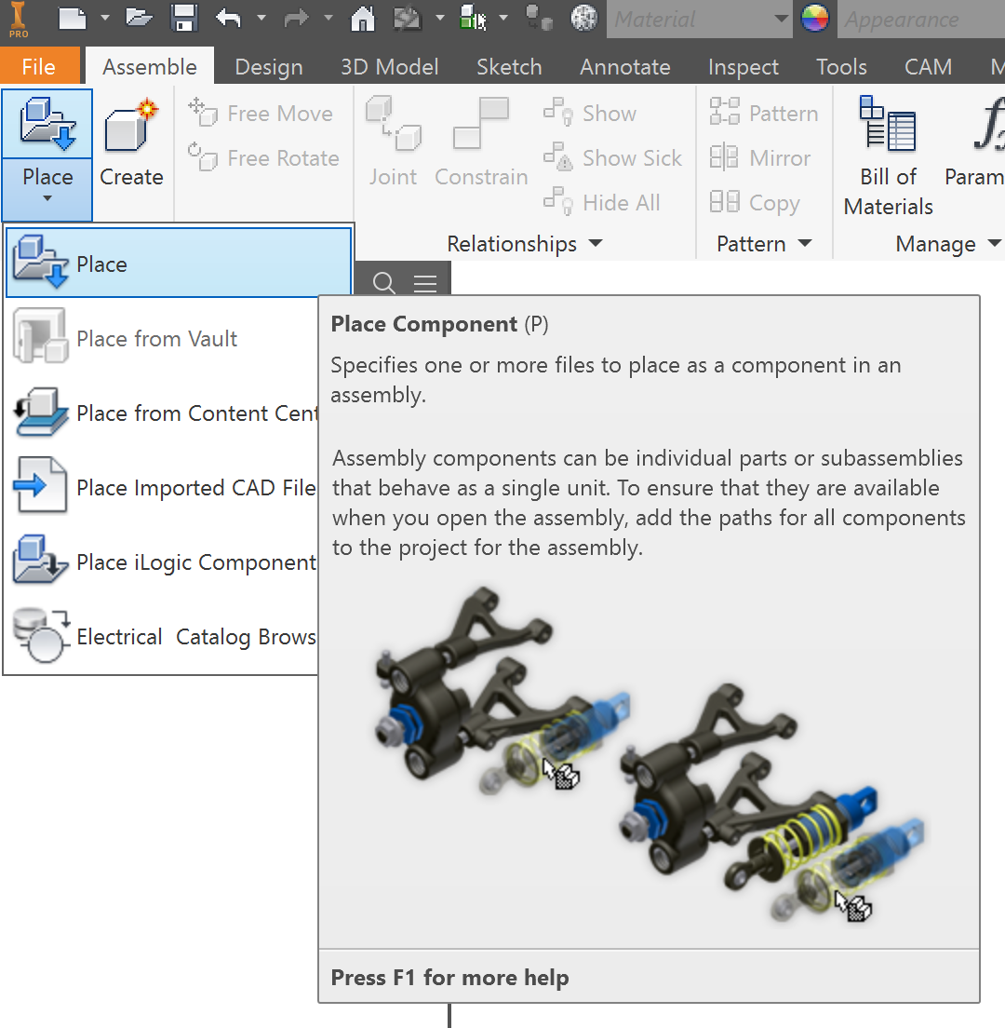Open the File menu
This screenshot has height=1028, width=1005.
click(x=39, y=66)
